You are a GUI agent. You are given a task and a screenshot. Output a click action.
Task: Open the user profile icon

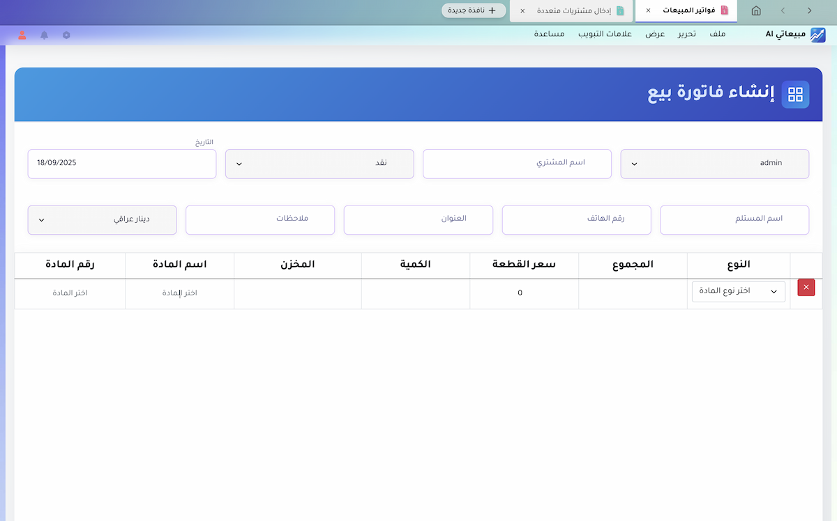click(x=22, y=35)
